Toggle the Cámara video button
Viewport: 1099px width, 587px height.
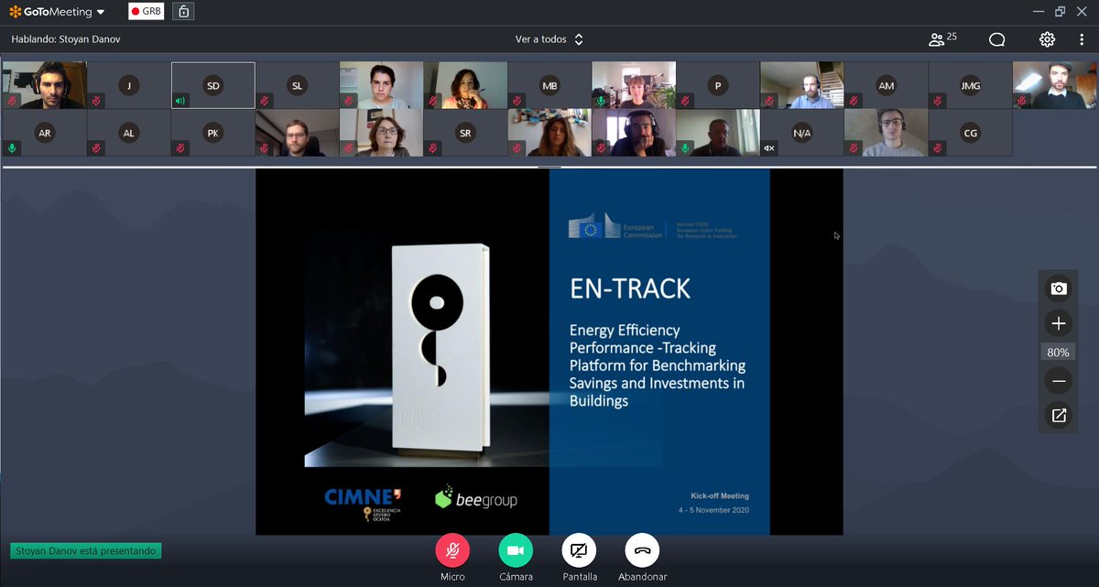pyautogui.click(x=516, y=550)
